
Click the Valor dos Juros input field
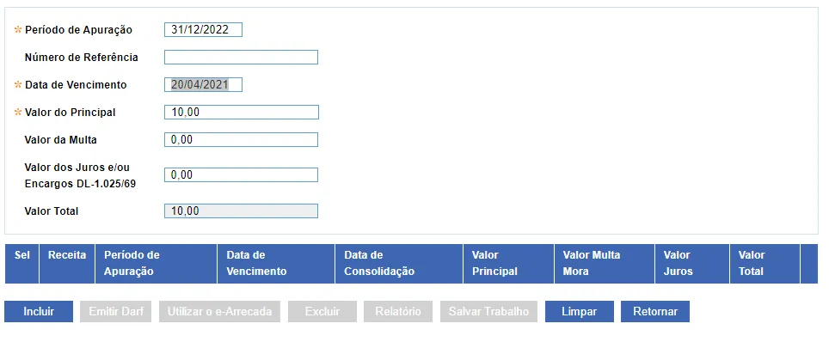coord(241,175)
